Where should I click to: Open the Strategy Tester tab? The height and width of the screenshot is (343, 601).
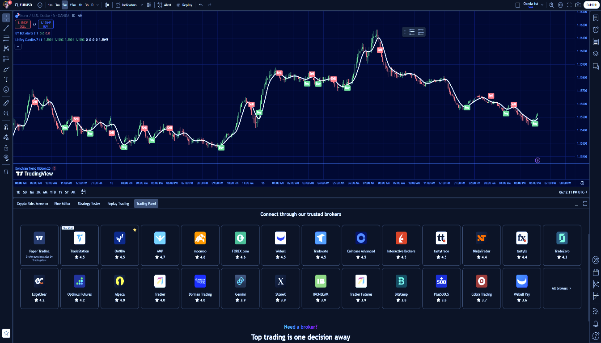click(x=89, y=204)
